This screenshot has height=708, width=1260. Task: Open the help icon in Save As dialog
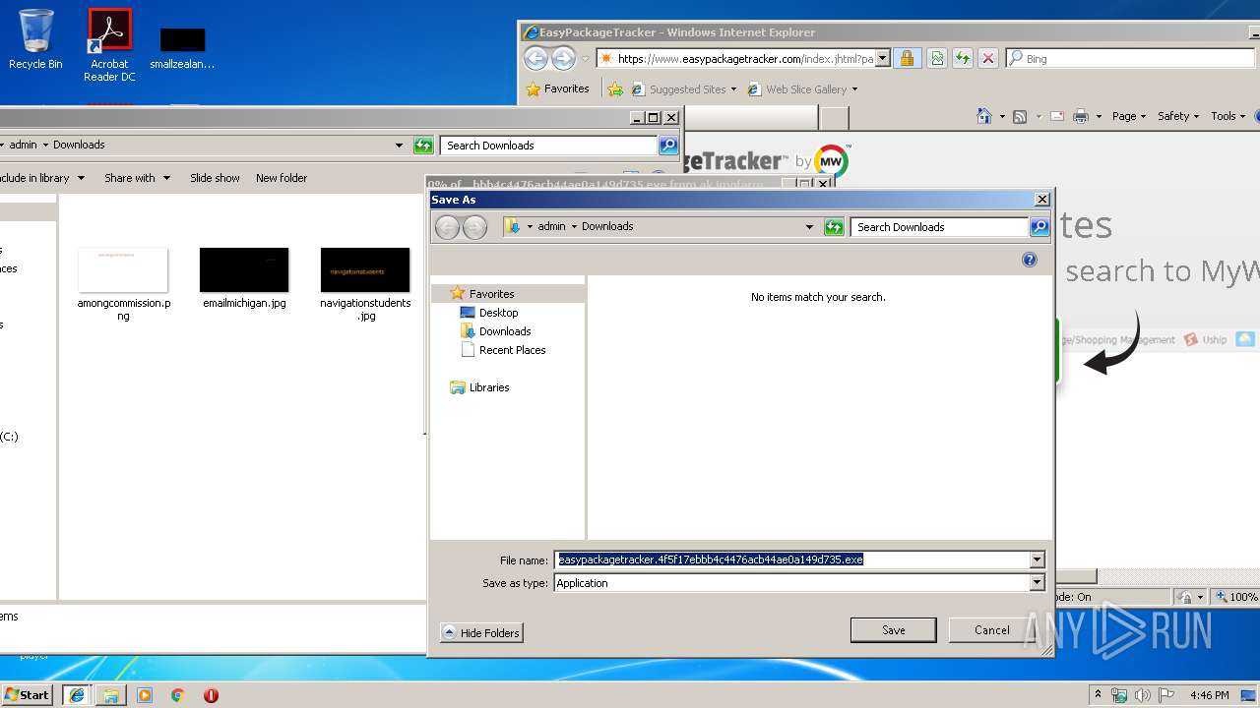tap(1030, 260)
